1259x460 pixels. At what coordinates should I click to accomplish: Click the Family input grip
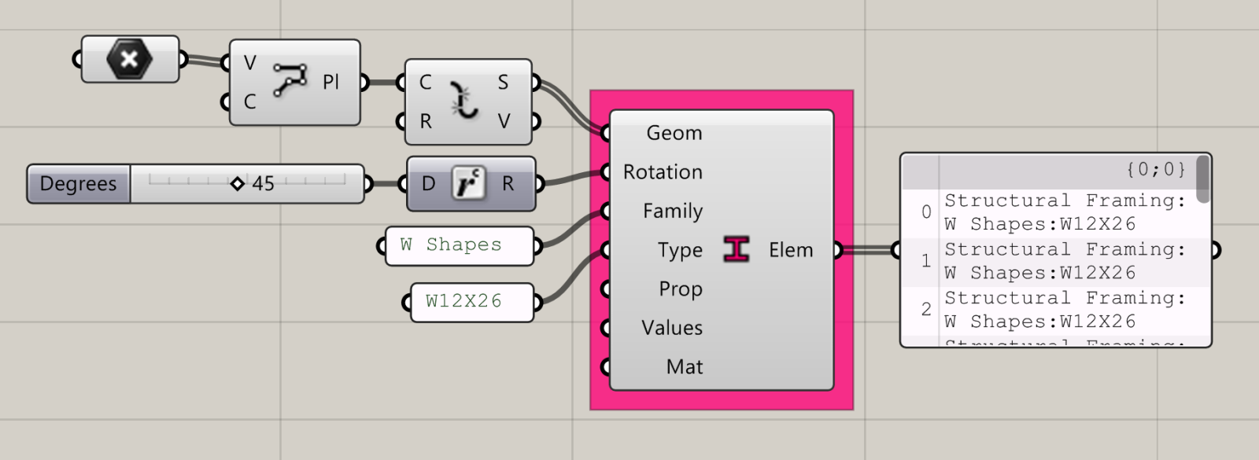click(604, 211)
